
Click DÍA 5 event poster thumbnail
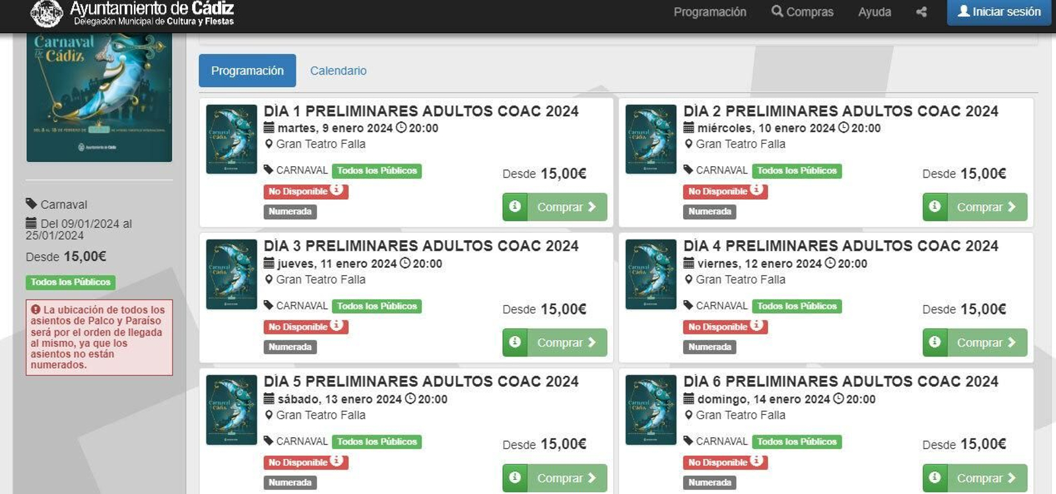232,410
